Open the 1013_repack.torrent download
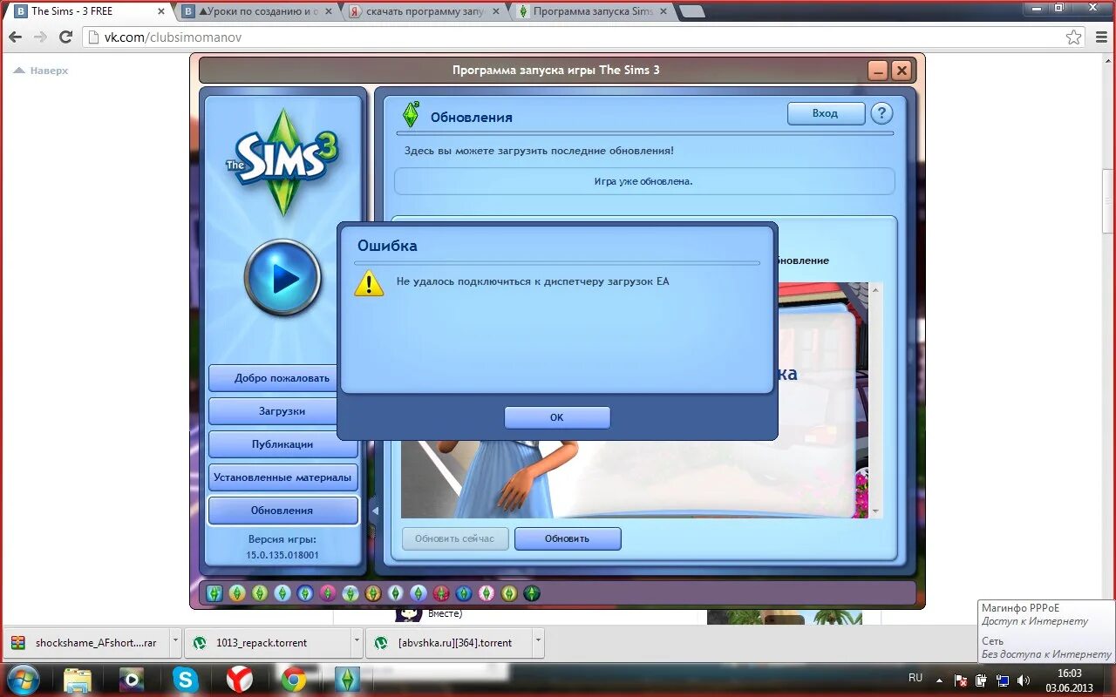 coord(269,643)
